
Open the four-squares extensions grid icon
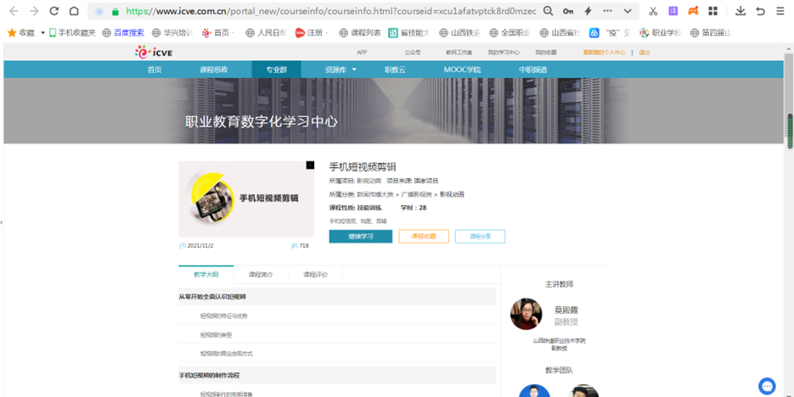(713, 11)
